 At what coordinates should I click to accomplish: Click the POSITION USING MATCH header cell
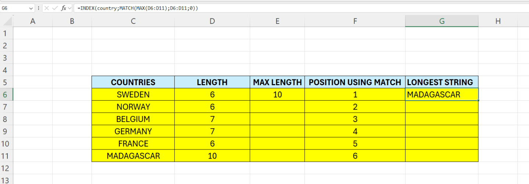click(355, 82)
